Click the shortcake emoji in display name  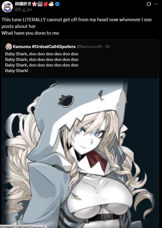point(51,4)
